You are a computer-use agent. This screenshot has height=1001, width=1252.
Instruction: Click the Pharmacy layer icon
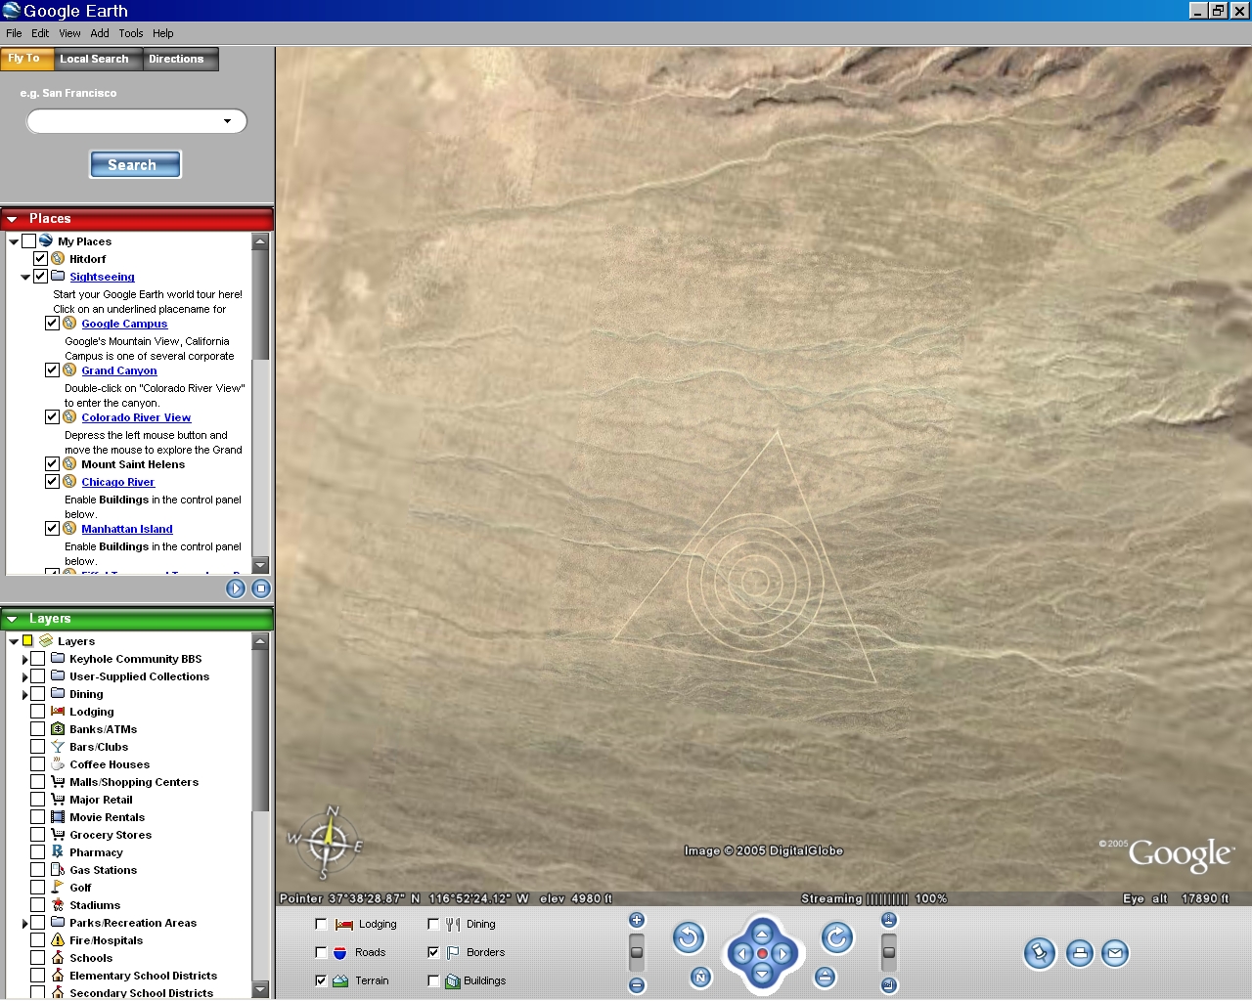coord(58,852)
